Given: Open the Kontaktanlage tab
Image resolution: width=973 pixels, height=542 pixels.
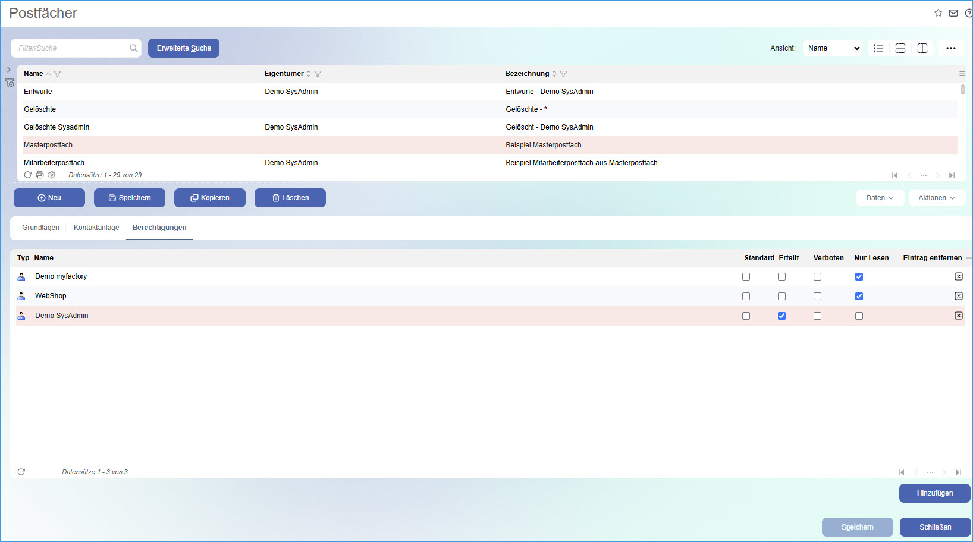Looking at the screenshot, I should pyautogui.click(x=96, y=228).
